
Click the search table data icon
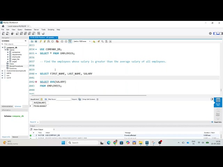click(x=39, y=33)
